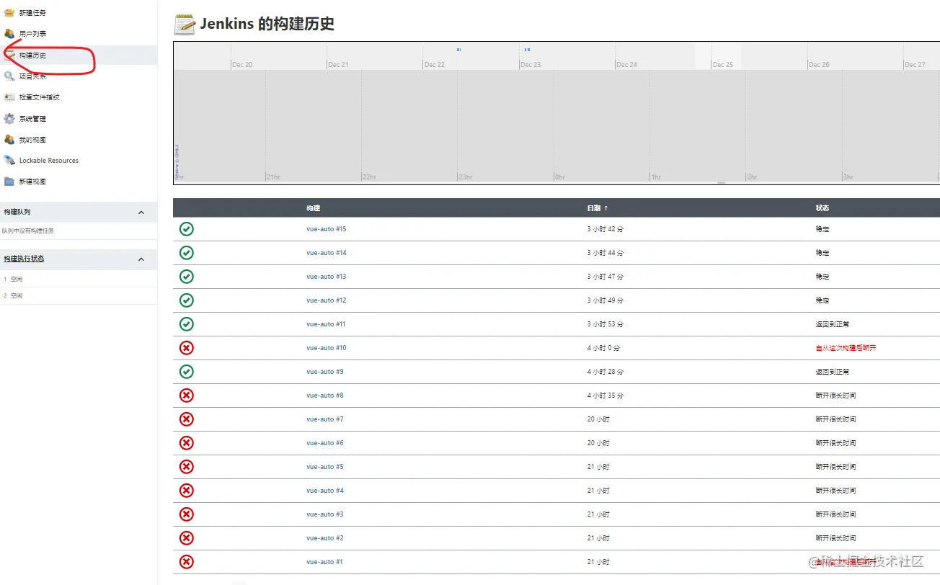
Task: Click the success status icon for vue-auto #13
Action: tap(186, 277)
